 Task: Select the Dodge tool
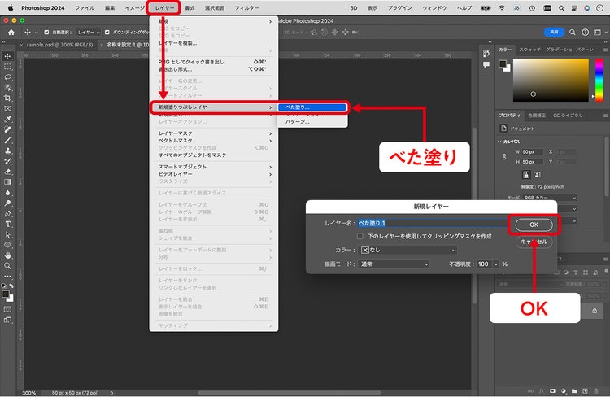tap(7, 203)
